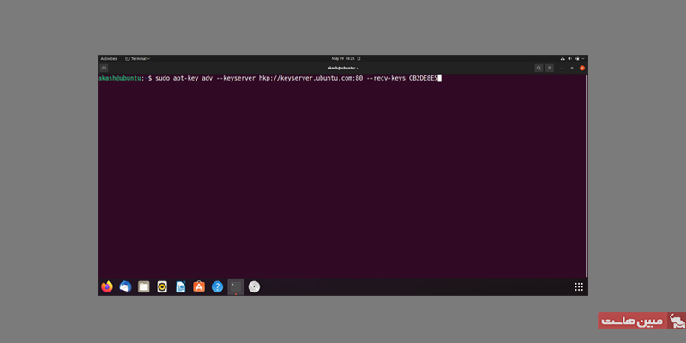The height and width of the screenshot is (343, 686).
Task: Open Rhythmbox music player icon
Action: click(162, 286)
